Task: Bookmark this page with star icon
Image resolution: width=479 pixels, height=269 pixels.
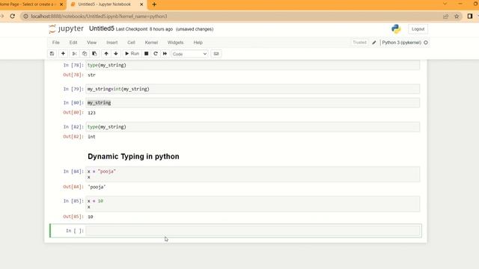Action: click(457, 16)
